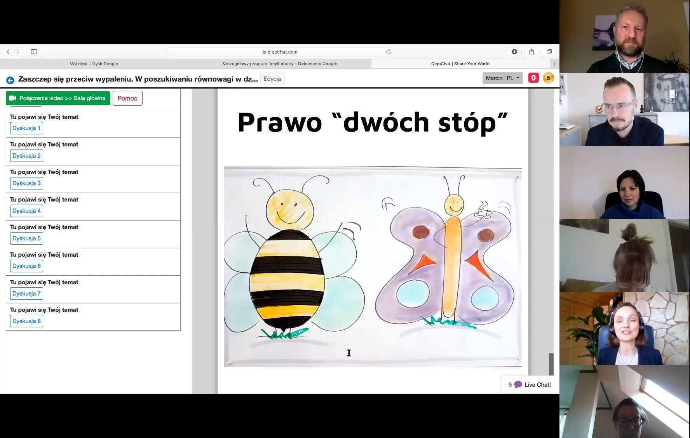The height and width of the screenshot is (438, 690).
Task: Click topic text above Dyskusja 4
Action: [x=44, y=200]
